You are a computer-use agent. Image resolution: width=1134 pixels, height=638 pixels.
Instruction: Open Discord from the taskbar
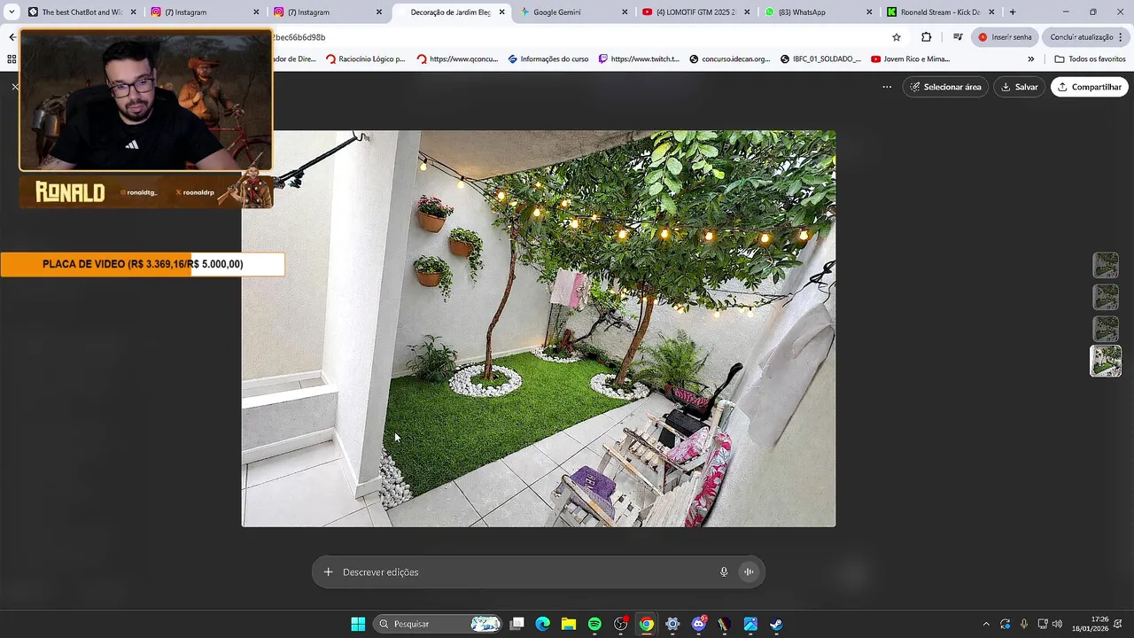tap(698, 624)
